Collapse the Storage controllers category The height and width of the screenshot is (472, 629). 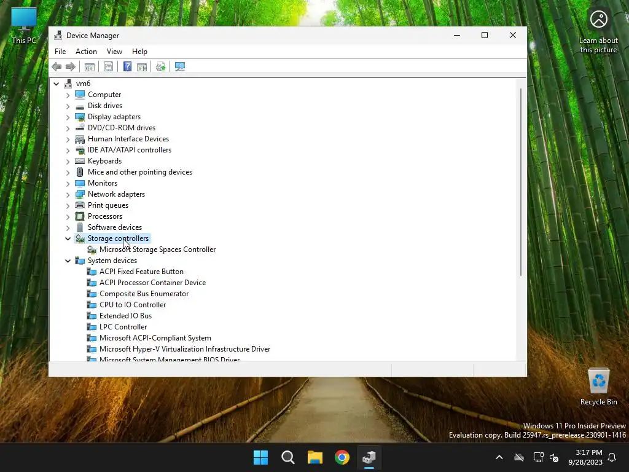[68, 238]
